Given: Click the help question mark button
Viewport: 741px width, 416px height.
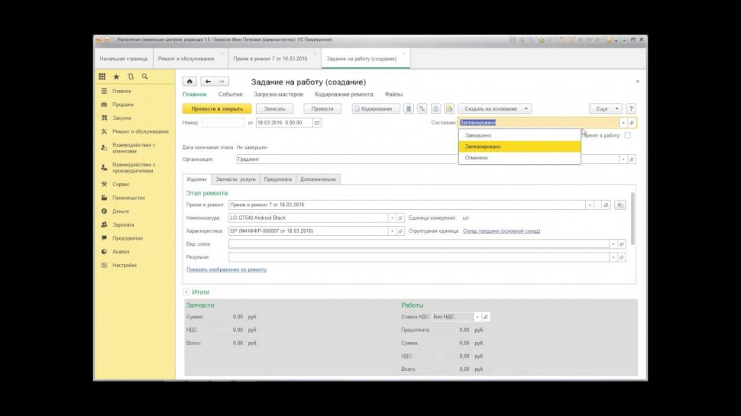Looking at the screenshot, I should [631, 109].
